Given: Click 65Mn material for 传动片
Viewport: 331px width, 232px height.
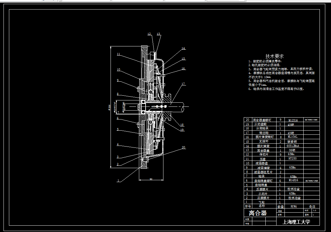Looking at the screenshot, I should pos(291,154).
